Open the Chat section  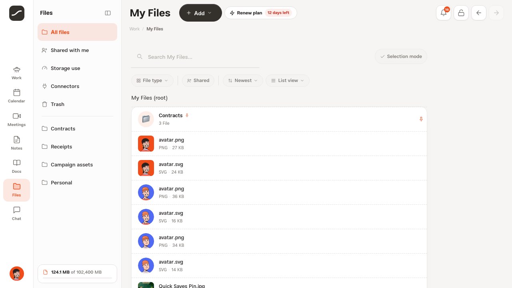(16, 214)
